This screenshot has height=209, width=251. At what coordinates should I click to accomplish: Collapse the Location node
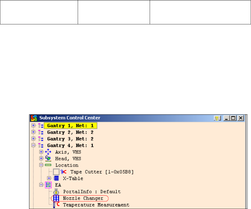pos(41,165)
